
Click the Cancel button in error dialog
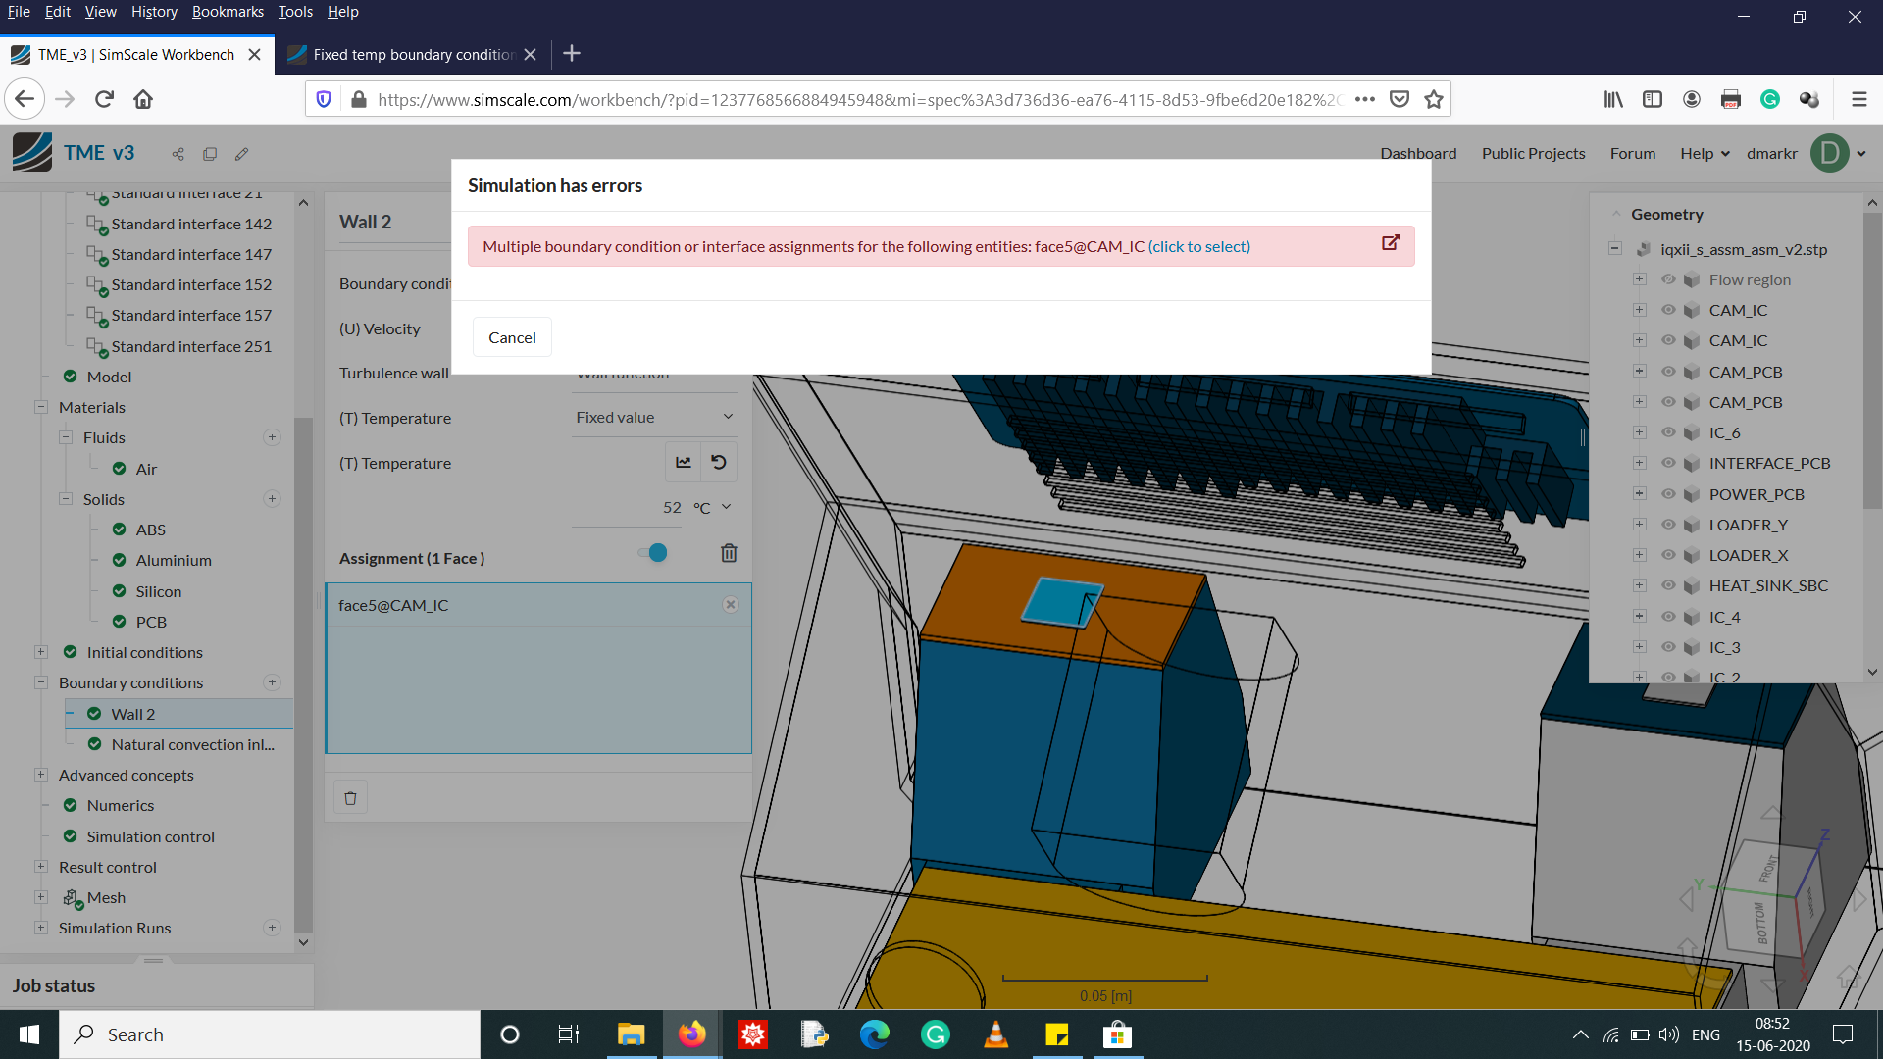(512, 337)
